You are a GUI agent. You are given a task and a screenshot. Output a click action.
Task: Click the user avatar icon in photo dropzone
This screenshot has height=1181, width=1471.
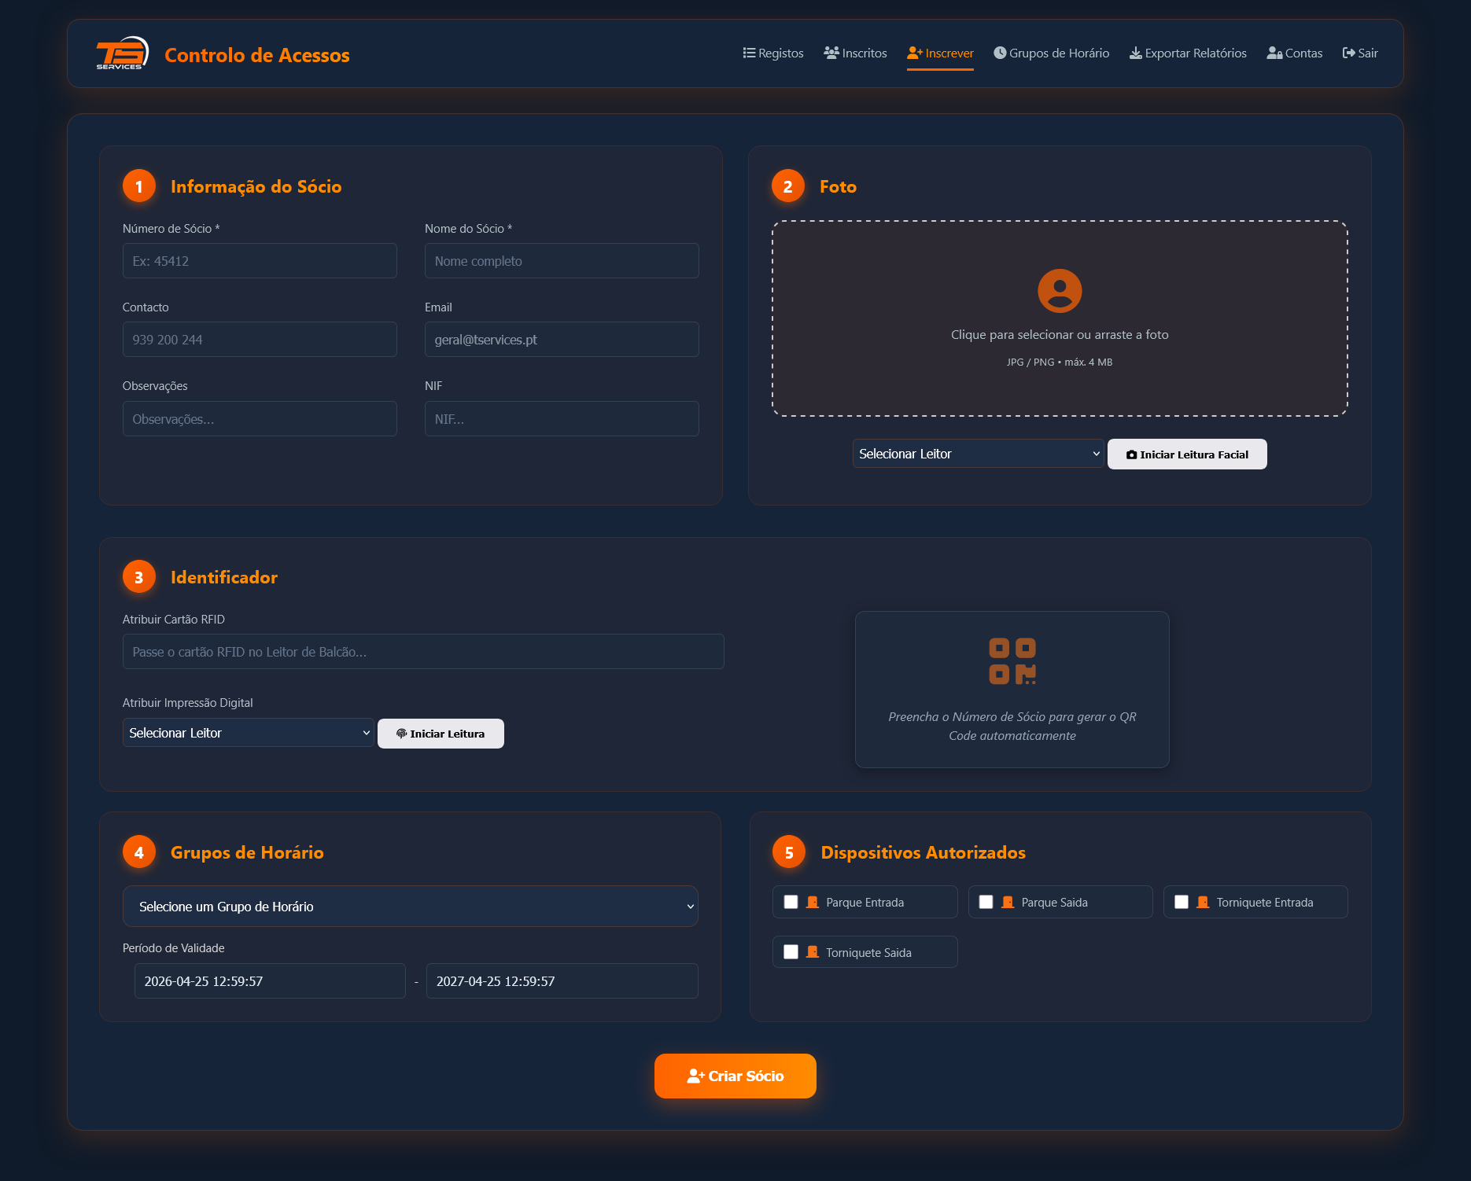coord(1060,291)
